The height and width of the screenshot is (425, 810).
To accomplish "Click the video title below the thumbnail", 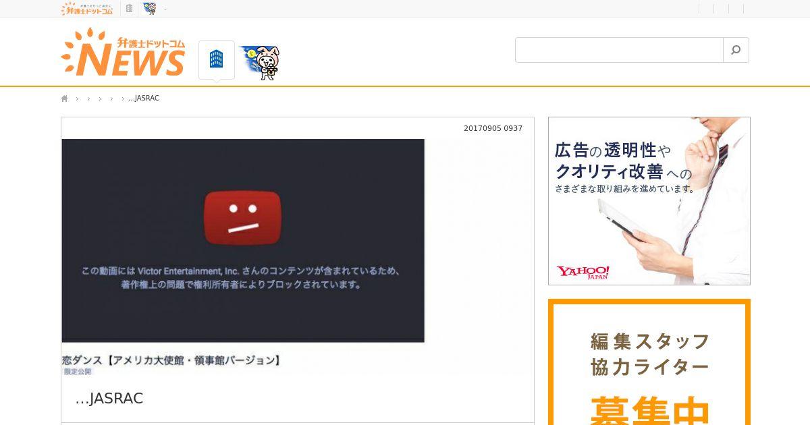I will coord(171,360).
